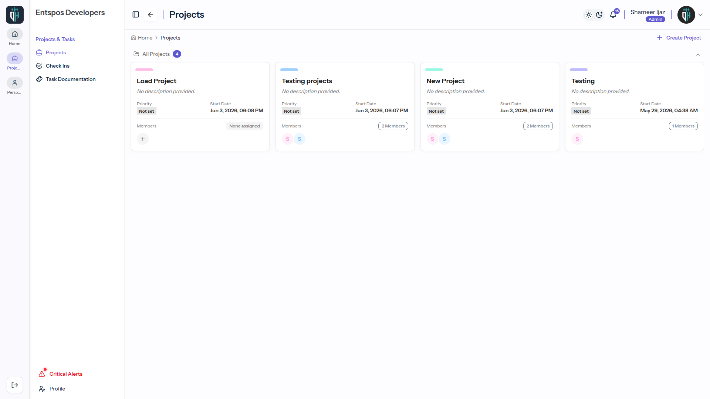Viewport: 710px width, 399px height.
Task: Open the Load Project card title
Action: [x=156, y=81]
